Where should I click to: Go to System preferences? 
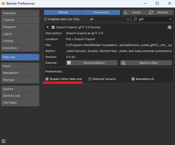[x=20, y=89]
